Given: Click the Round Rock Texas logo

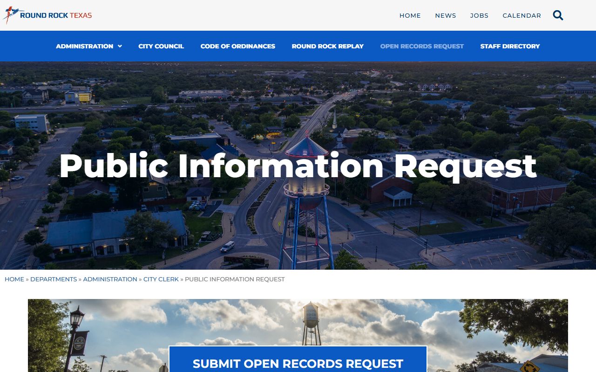Looking at the screenshot, I should pos(47,15).
